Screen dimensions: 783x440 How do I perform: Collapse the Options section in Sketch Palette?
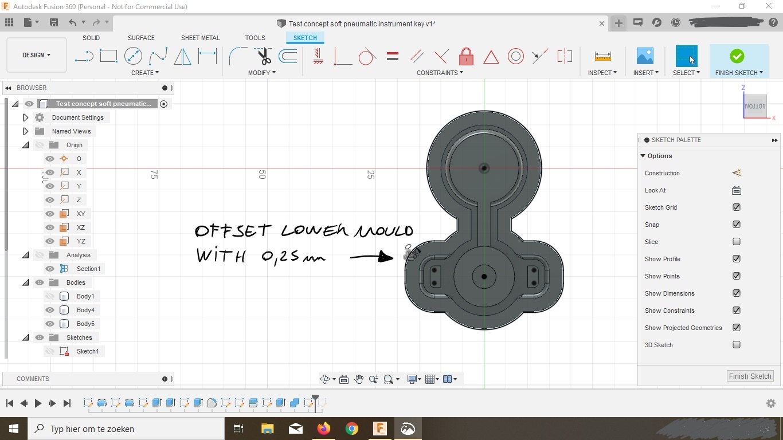pos(643,156)
